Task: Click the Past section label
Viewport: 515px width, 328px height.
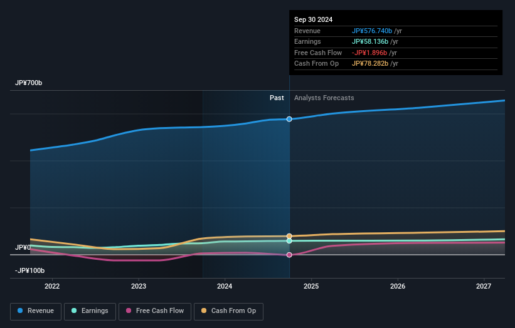Action: (277, 98)
